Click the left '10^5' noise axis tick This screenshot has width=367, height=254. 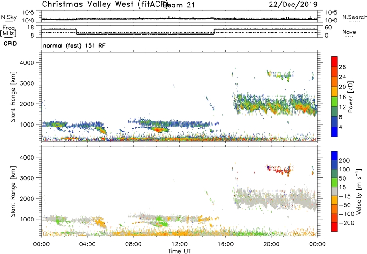coord(28,13)
